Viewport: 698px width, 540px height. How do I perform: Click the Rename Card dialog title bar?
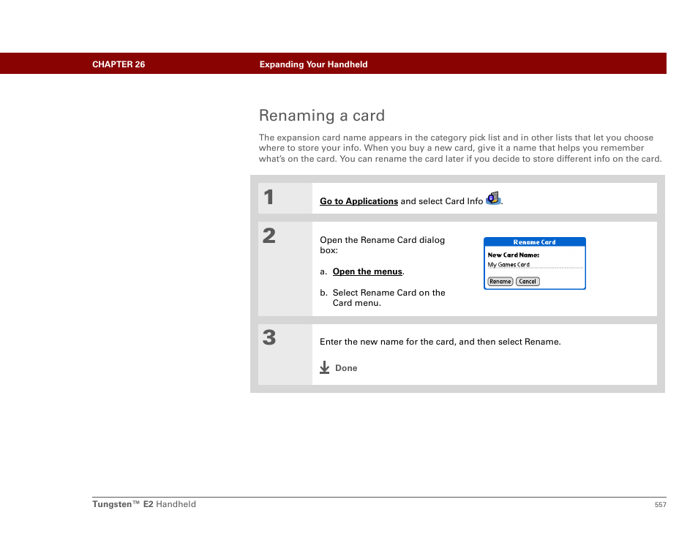tap(535, 242)
